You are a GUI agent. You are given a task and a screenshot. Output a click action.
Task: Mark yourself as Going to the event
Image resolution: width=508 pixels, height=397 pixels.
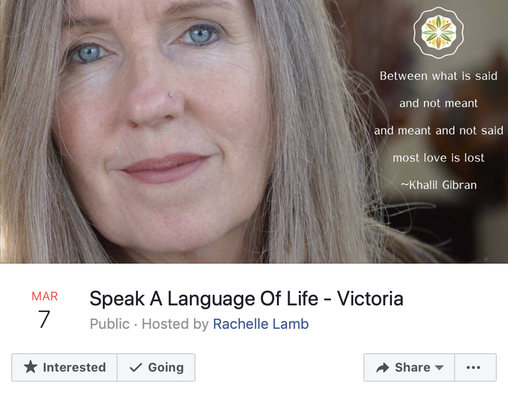coord(156,367)
